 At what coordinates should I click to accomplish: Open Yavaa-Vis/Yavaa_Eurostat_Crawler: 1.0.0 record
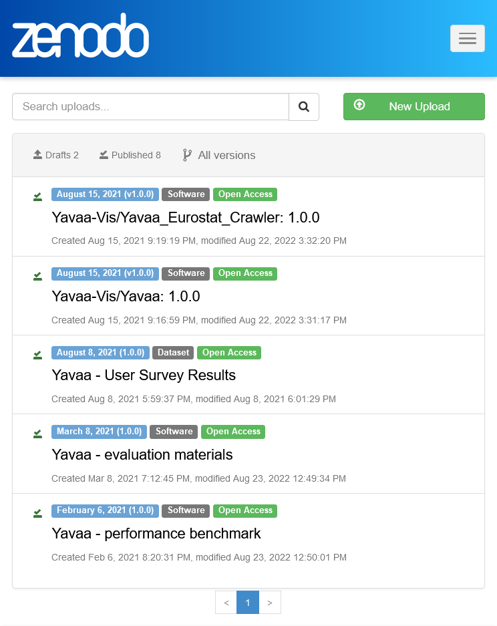pos(185,218)
